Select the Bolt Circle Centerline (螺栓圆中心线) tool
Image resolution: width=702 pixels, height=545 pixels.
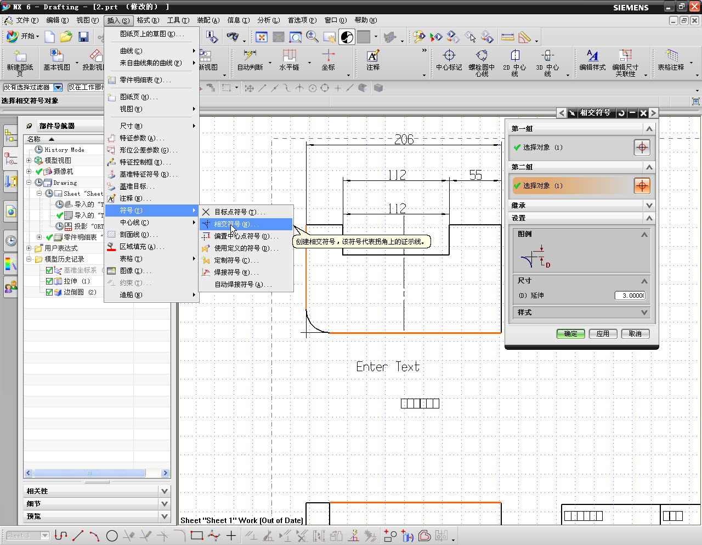coord(482,63)
